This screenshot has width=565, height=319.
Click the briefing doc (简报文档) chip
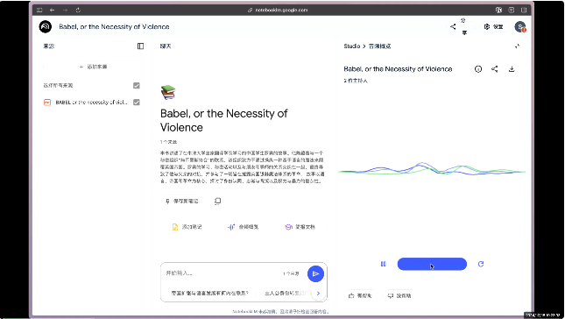point(300,227)
